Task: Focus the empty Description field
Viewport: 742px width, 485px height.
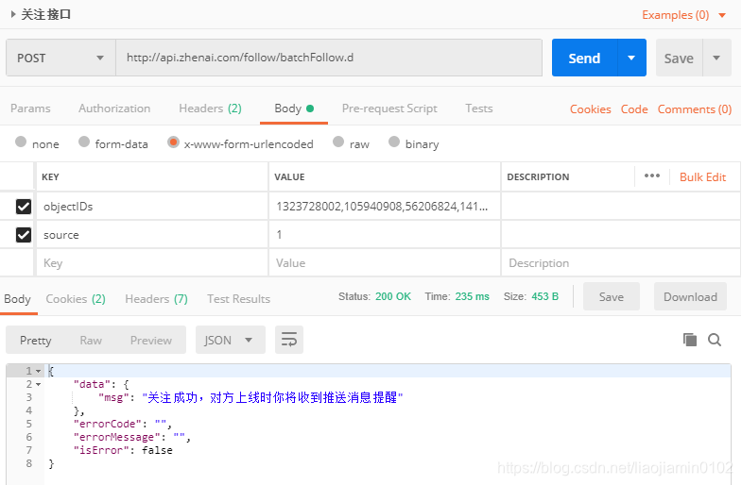Action: [620, 263]
